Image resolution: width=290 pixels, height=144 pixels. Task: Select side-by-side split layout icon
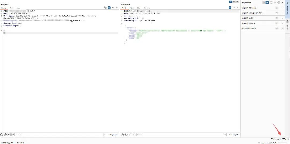pyautogui.click(x=231, y=2)
